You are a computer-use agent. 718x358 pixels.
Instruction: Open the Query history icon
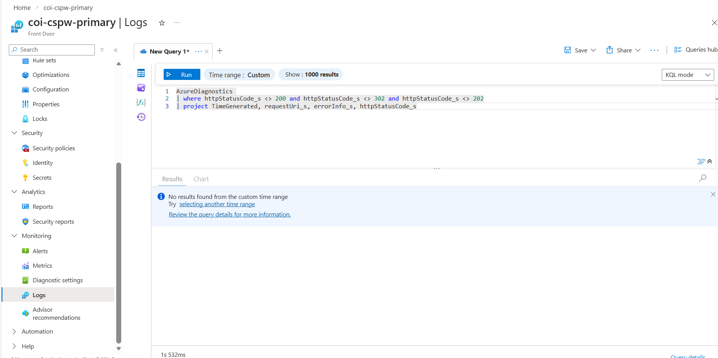point(141,117)
